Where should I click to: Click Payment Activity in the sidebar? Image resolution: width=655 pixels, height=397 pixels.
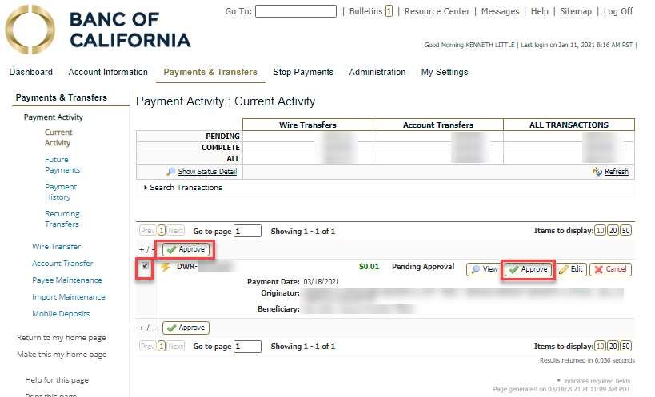click(53, 117)
